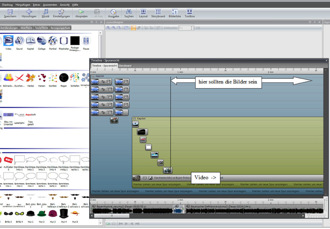Viewport: 330px width, 229px height.
Task: Click the Zeitmarke spinner arrows
Action: click(x=192, y=28)
